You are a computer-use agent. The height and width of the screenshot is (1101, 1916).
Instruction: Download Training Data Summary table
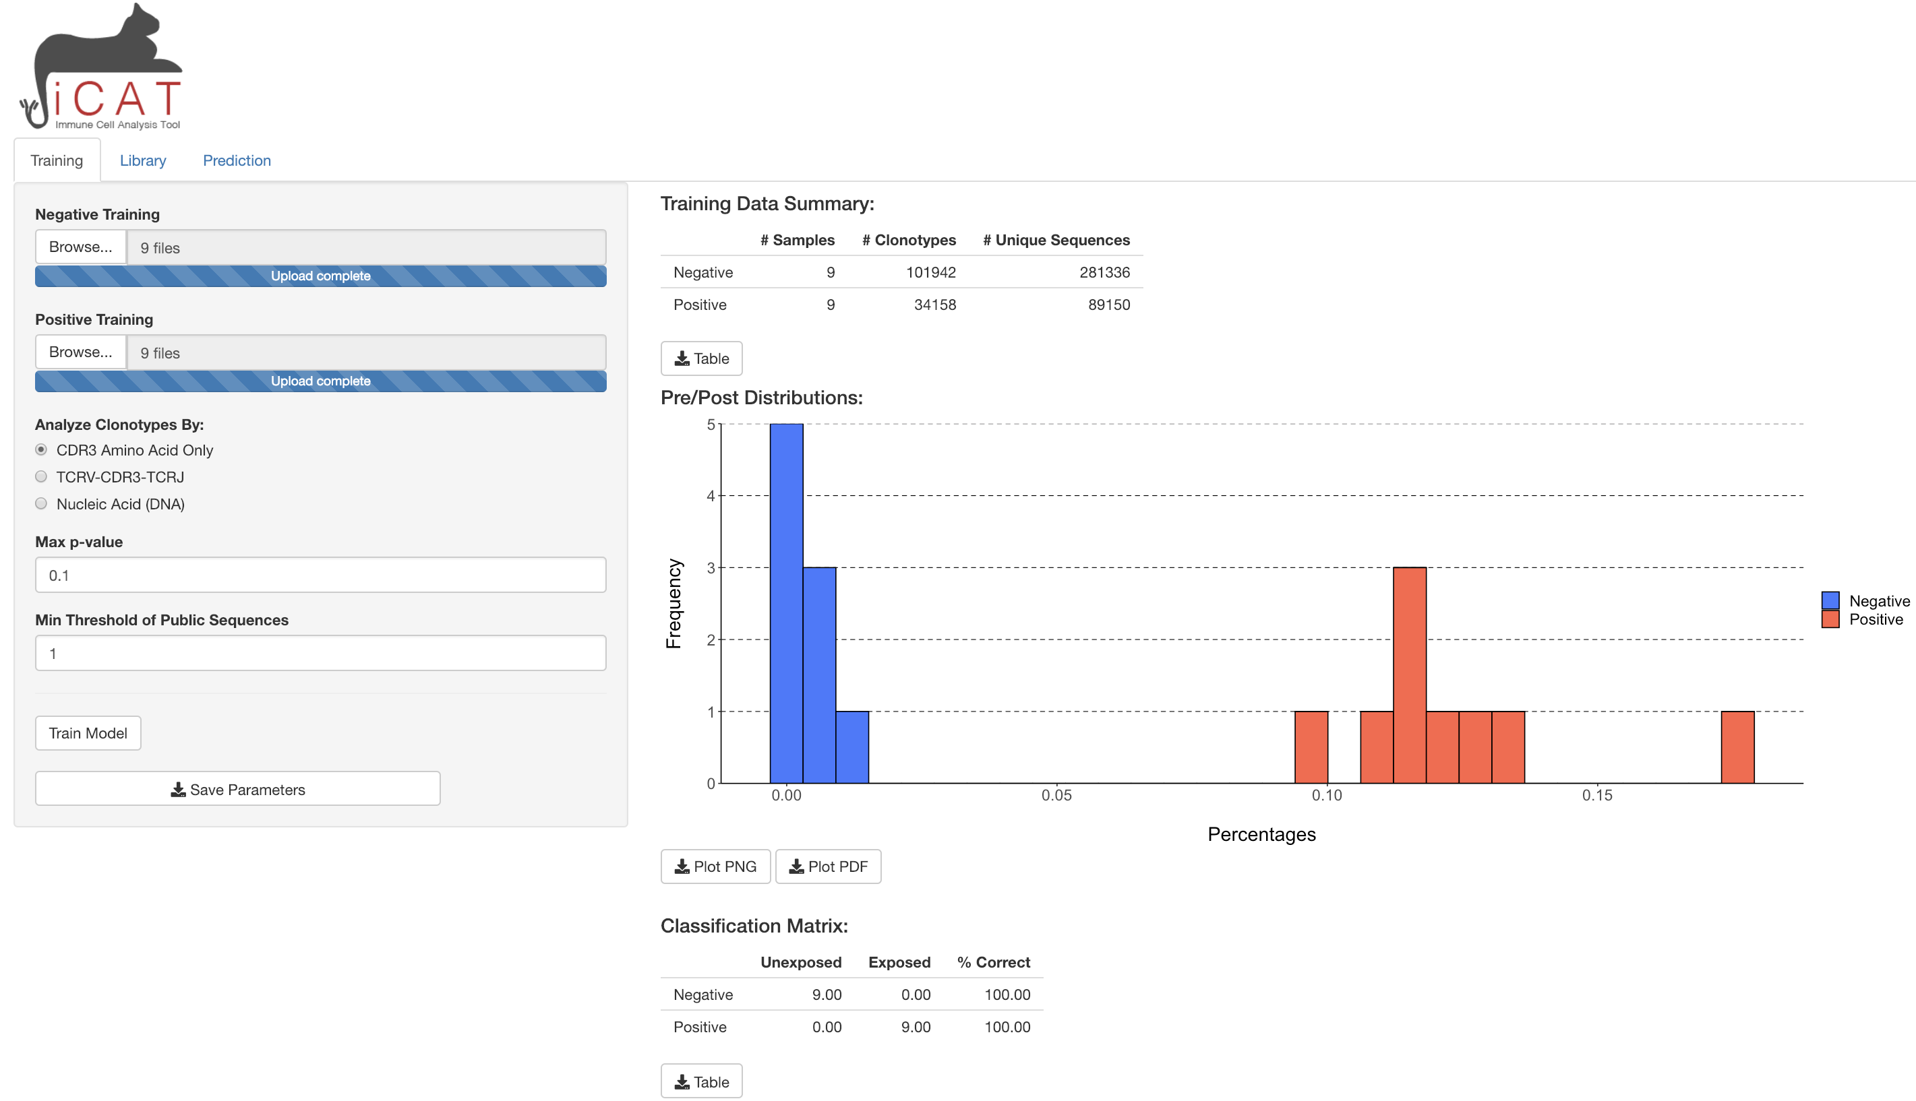click(x=701, y=358)
